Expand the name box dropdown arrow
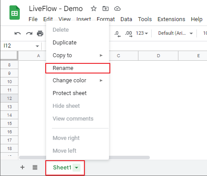 (37, 46)
